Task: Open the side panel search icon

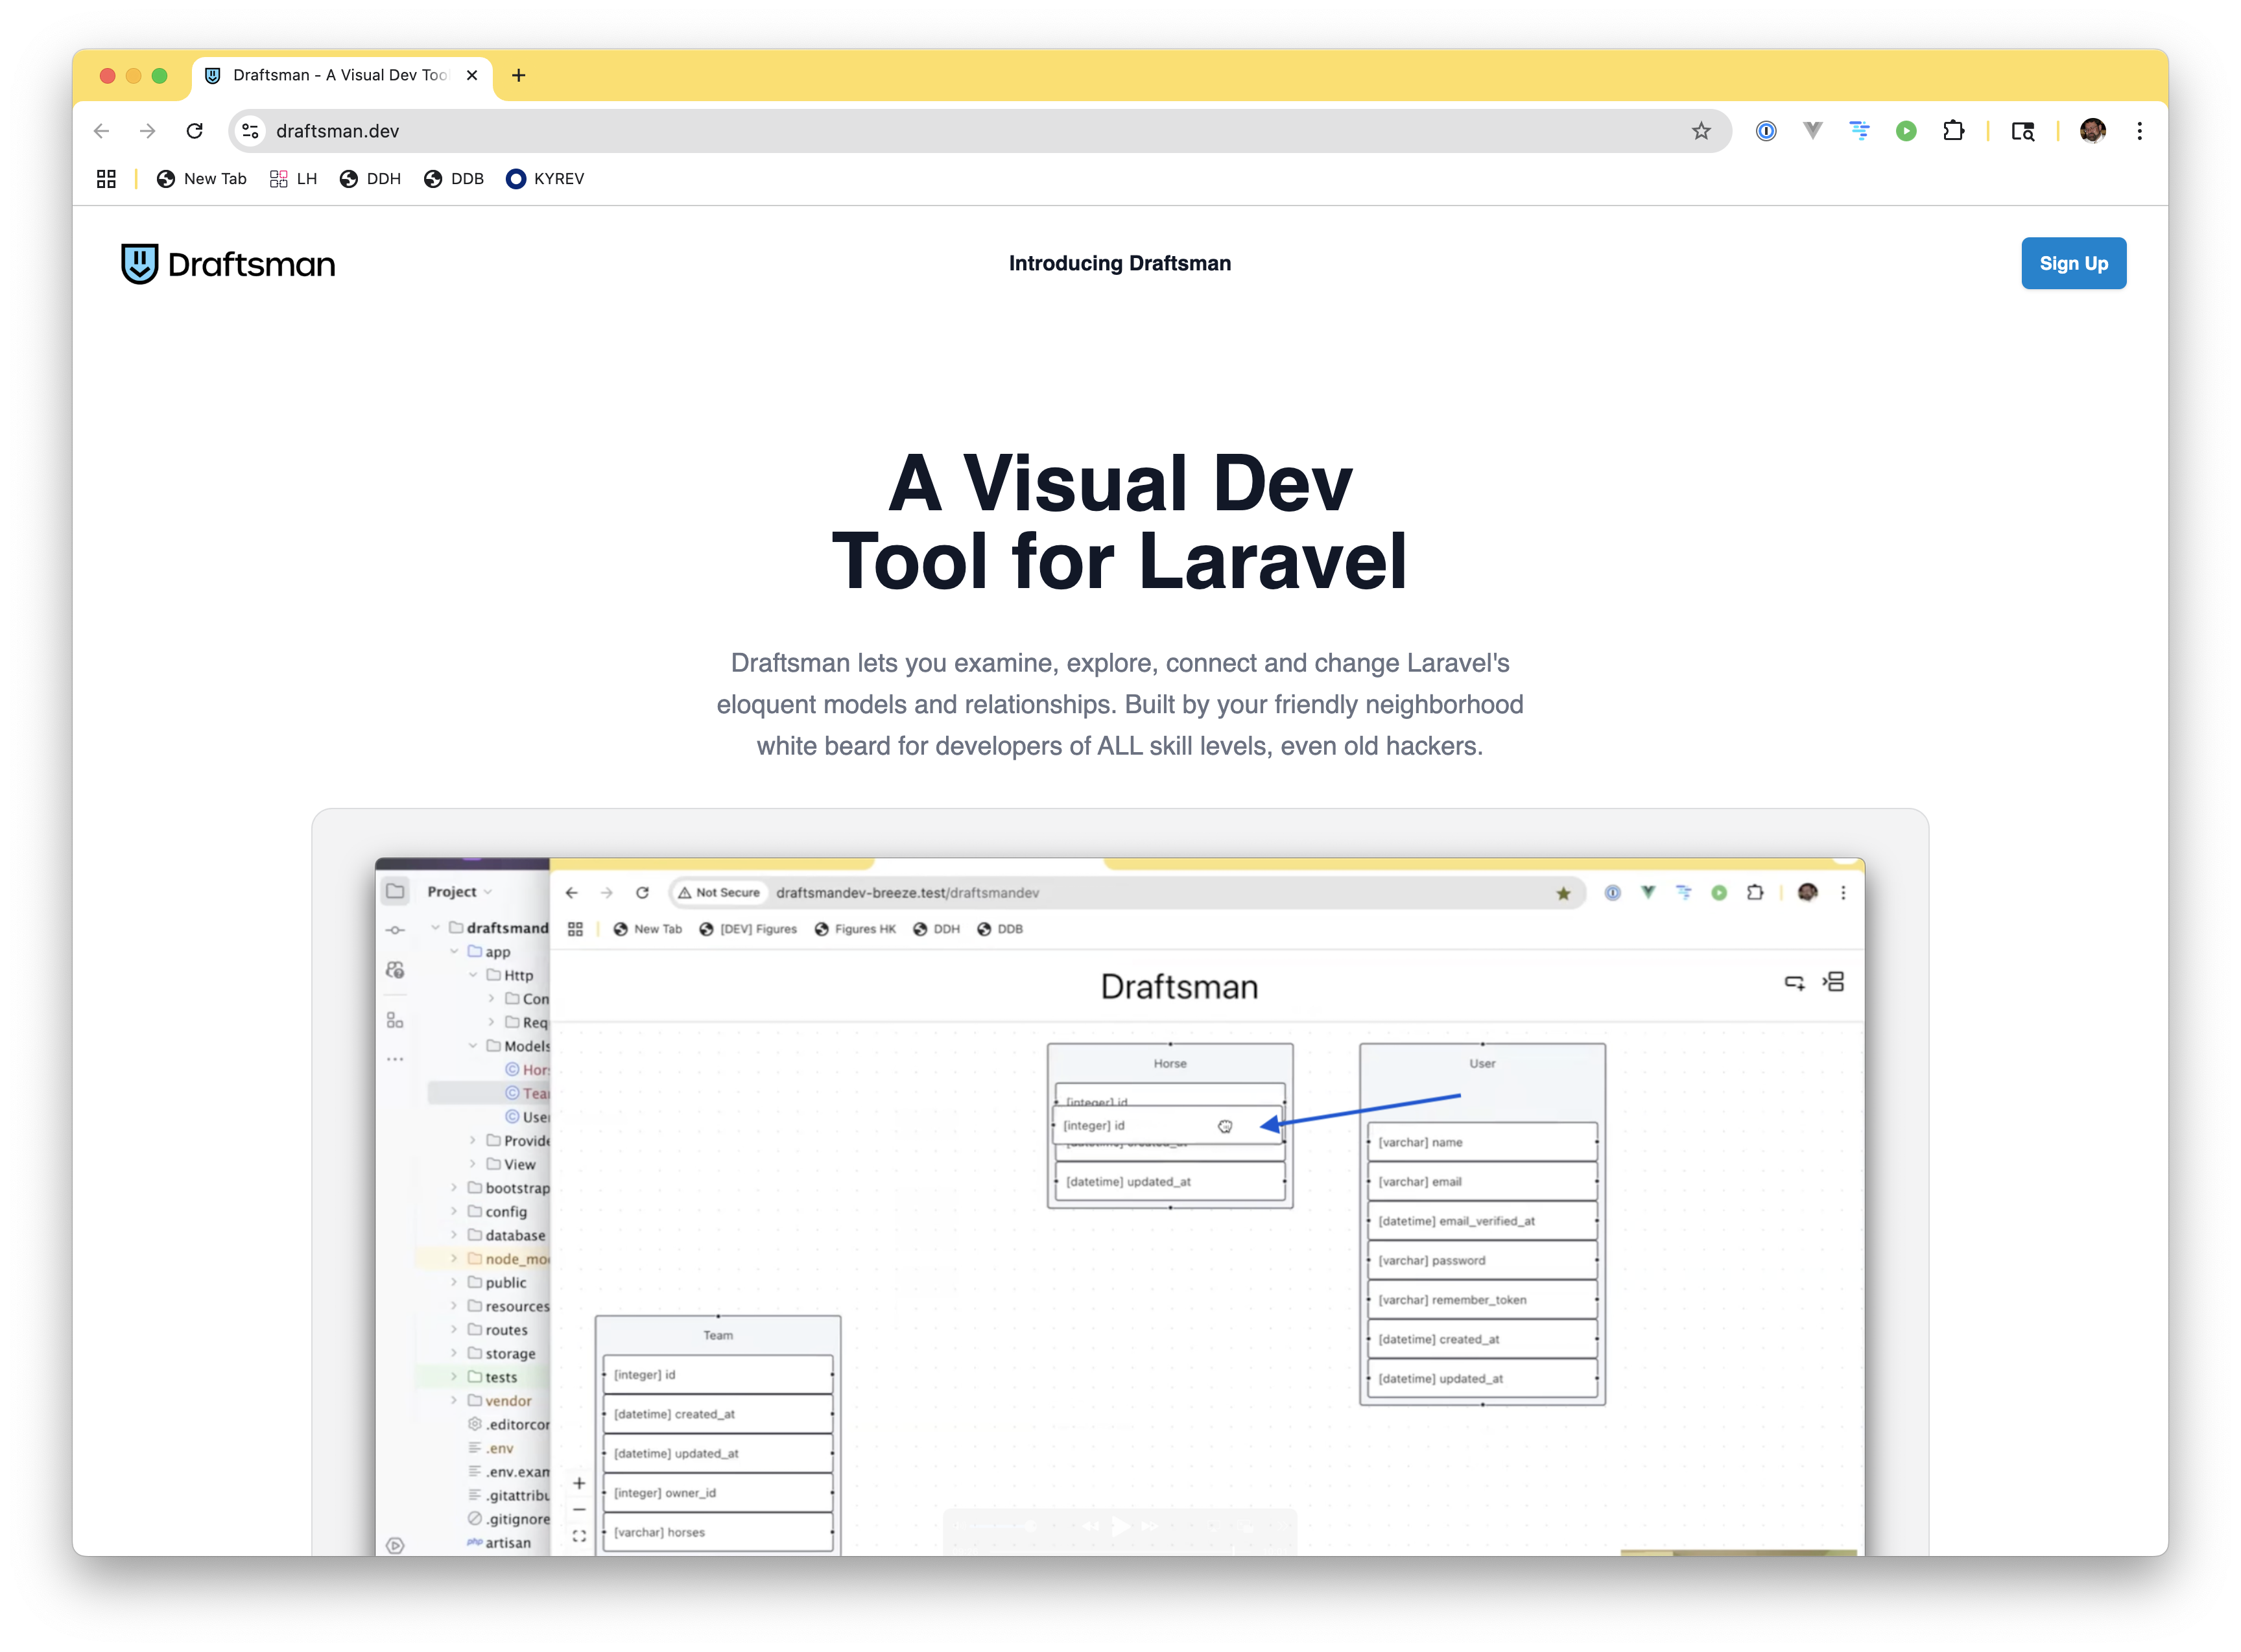Action: pos(2022,131)
